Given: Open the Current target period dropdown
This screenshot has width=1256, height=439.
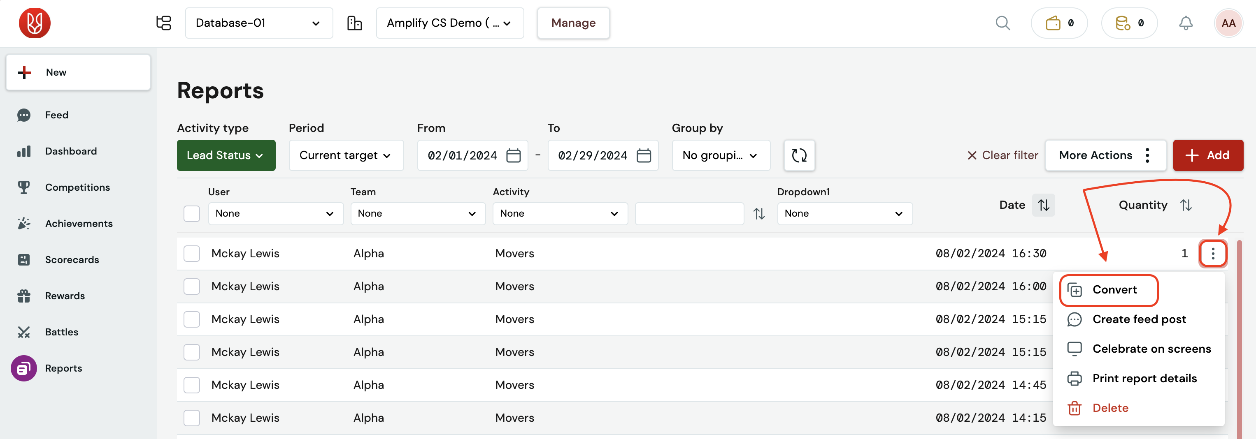Looking at the screenshot, I should coord(346,155).
